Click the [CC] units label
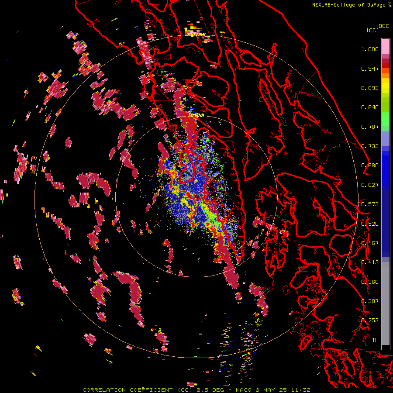 point(372,30)
